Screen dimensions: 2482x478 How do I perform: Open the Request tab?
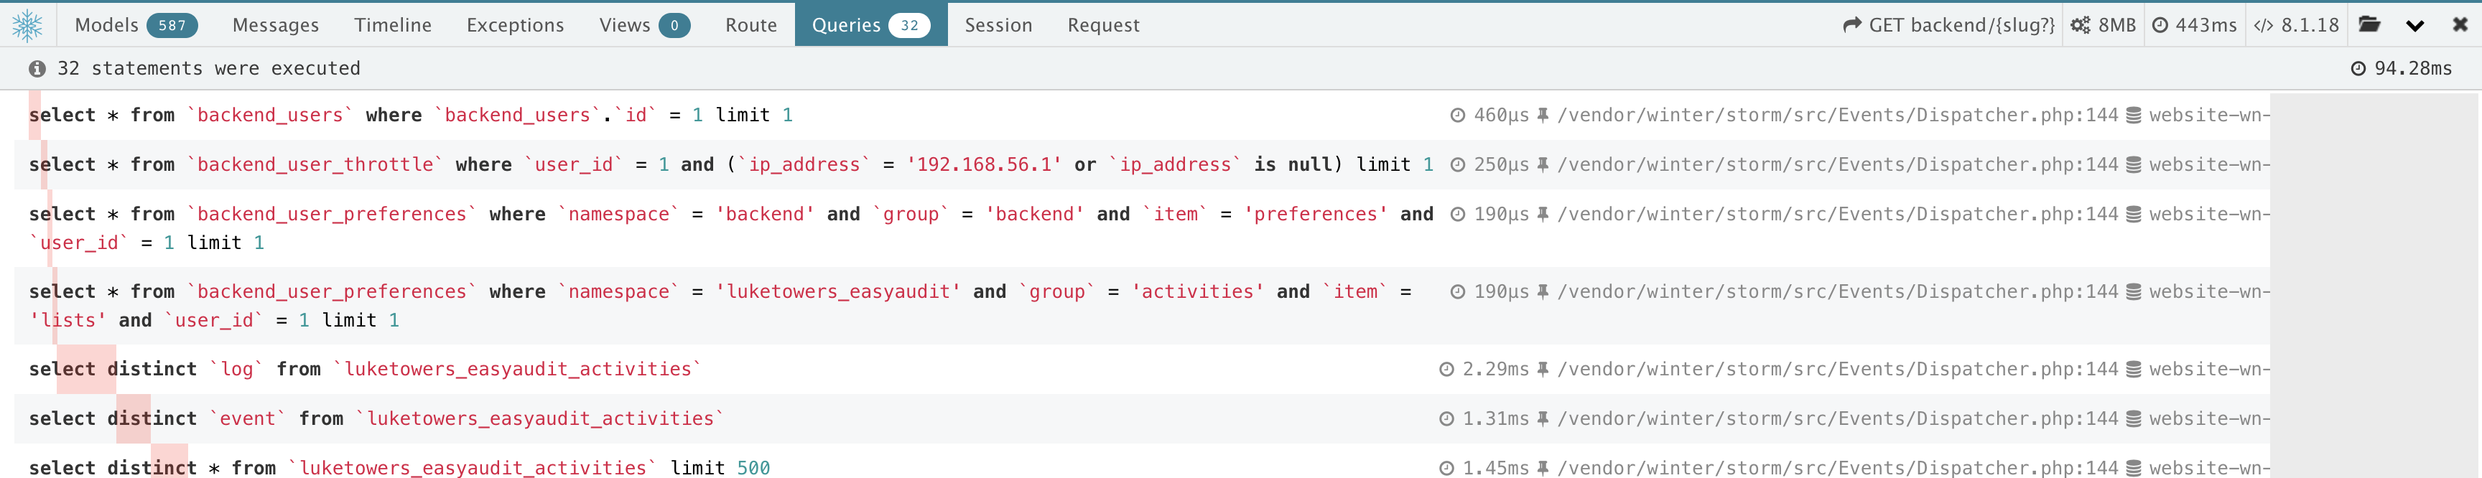pyautogui.click(x=1103, y=25)
